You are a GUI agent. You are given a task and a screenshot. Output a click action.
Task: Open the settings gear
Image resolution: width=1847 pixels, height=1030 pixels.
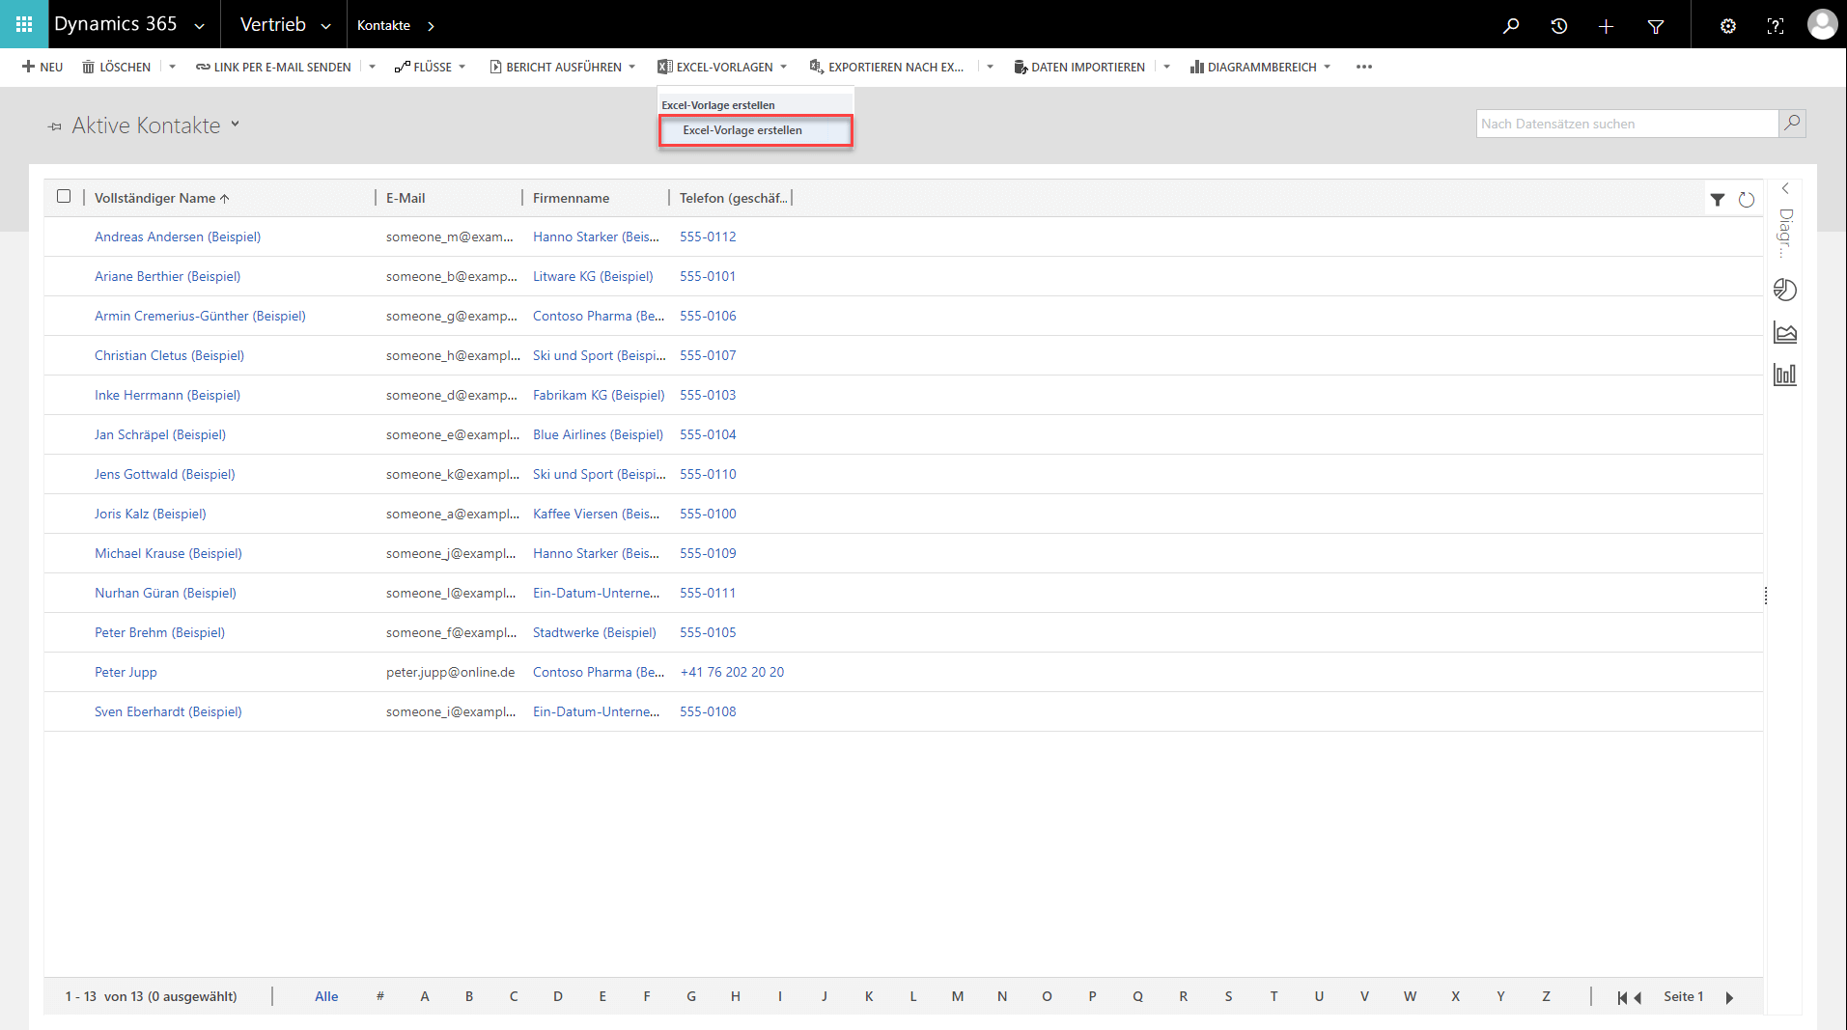tap(1728, 26)
